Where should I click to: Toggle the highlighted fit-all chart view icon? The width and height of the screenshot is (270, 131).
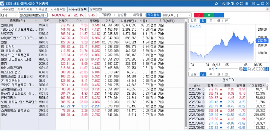(x=266, y=69)
